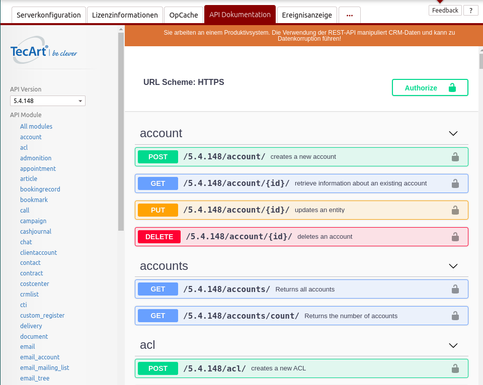The height and width of the screenshot is (385, 483).
Task: Open the Ereignisanzeige tab
Action: coord(307,15)
